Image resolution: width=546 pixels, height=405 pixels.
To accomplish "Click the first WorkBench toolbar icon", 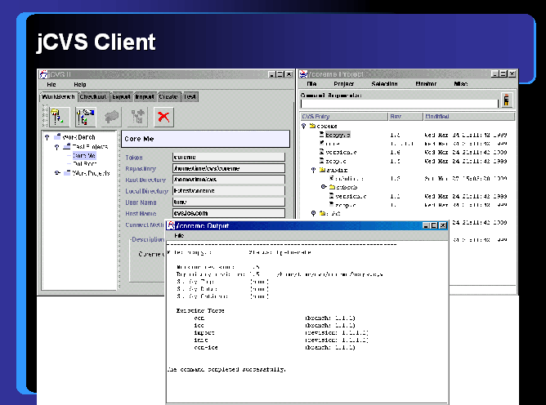I will [x=57, y=116].
